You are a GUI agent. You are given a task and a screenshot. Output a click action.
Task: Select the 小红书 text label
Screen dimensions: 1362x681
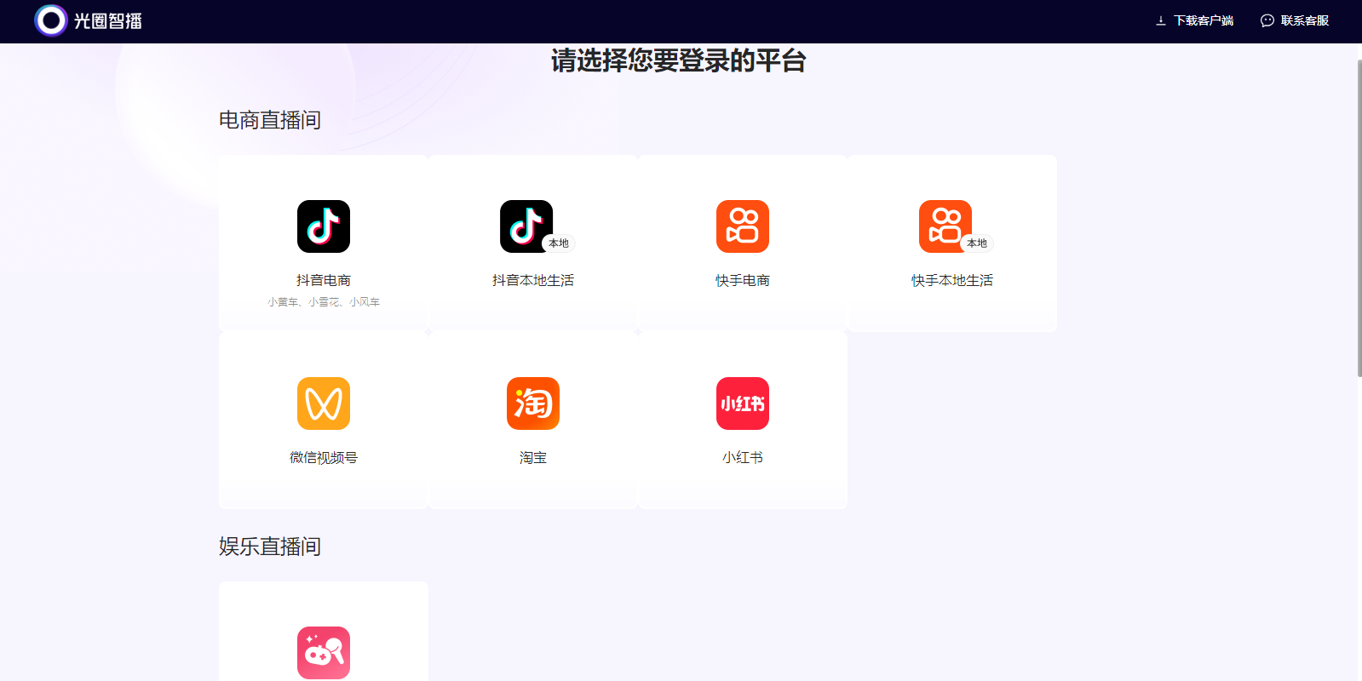click(x=742, y=457)
